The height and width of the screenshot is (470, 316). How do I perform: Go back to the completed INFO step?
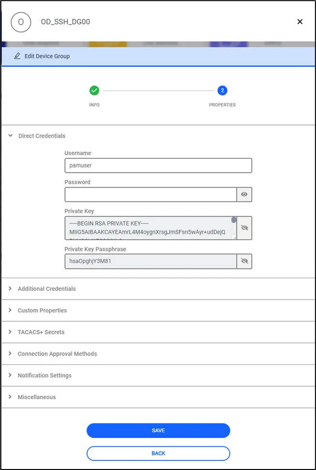pos(94,90)
